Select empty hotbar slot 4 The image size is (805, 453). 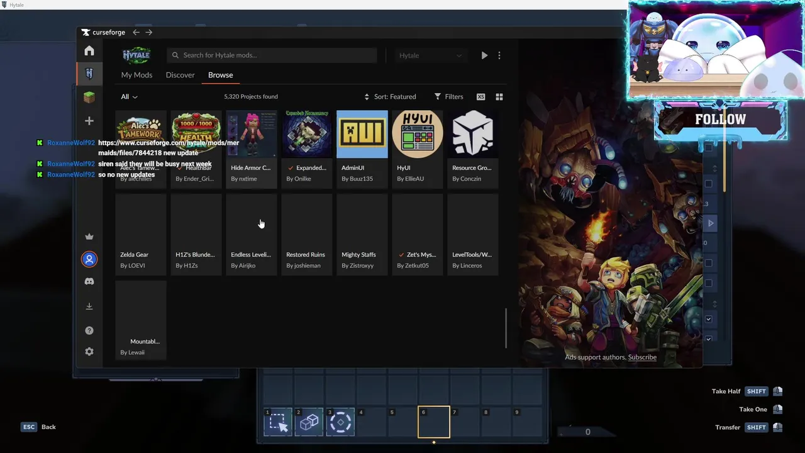click(x=371, y=422)
